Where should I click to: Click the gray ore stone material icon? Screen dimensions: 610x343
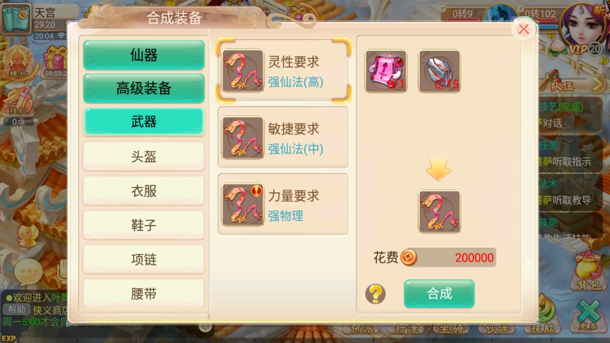(x=439, y=71)
